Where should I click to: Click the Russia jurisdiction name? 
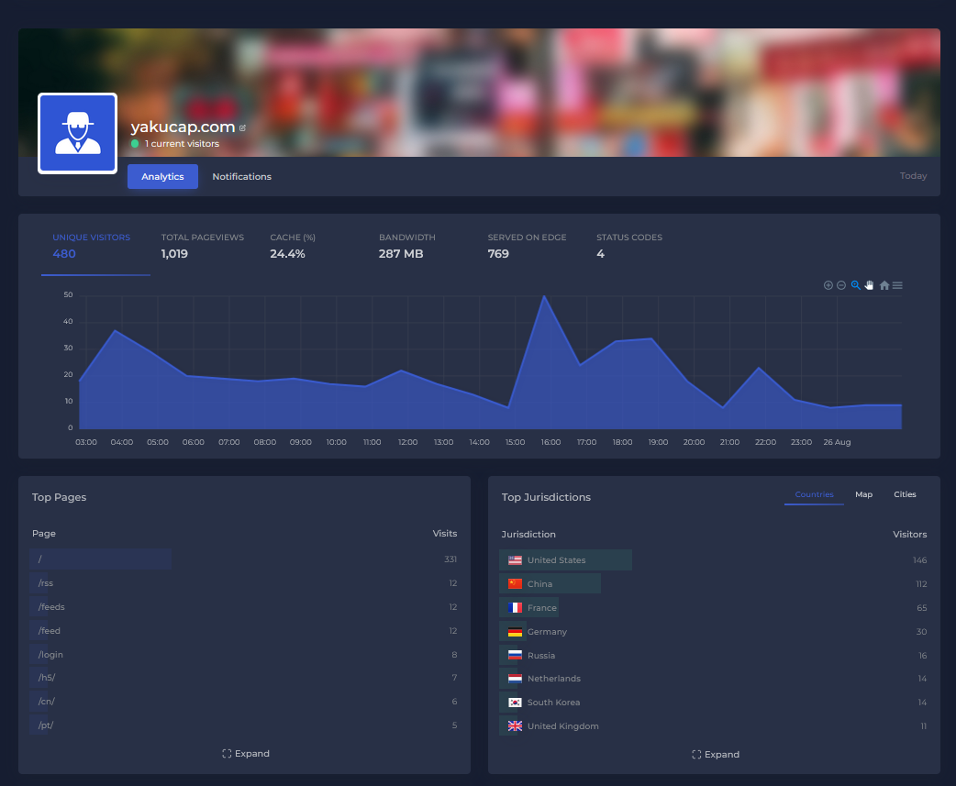[540, 656]
